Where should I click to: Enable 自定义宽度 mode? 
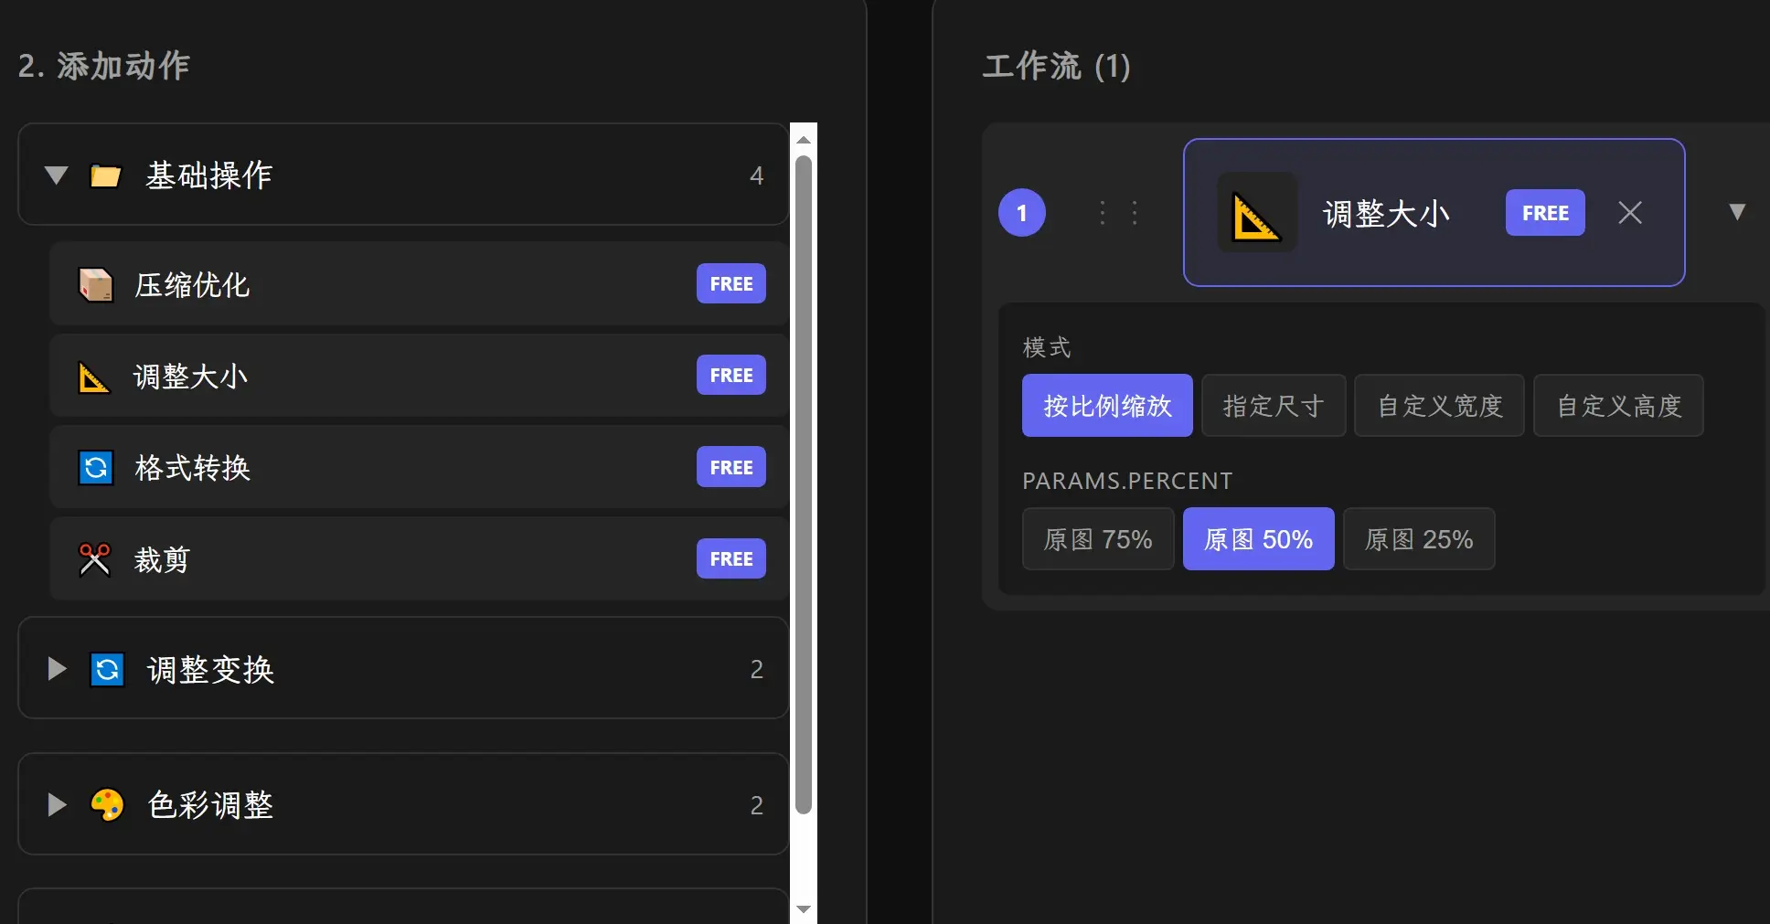(1438, 405)
